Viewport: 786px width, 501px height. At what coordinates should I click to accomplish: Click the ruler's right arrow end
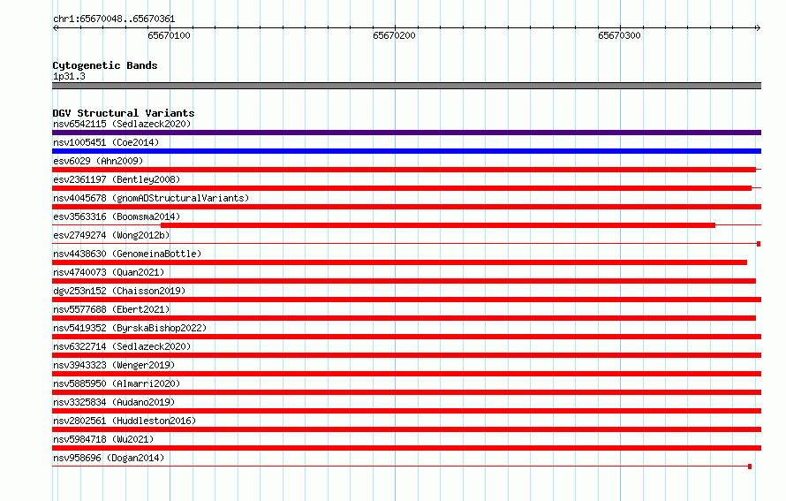click(x=758, y=27)
